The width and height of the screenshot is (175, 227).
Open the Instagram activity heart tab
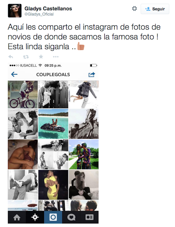(x=71, y=217)
